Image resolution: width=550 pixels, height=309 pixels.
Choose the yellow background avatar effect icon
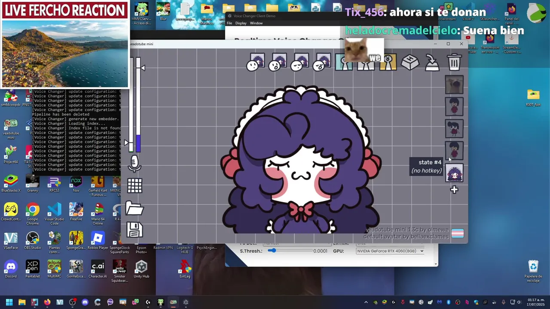(388, 63)
